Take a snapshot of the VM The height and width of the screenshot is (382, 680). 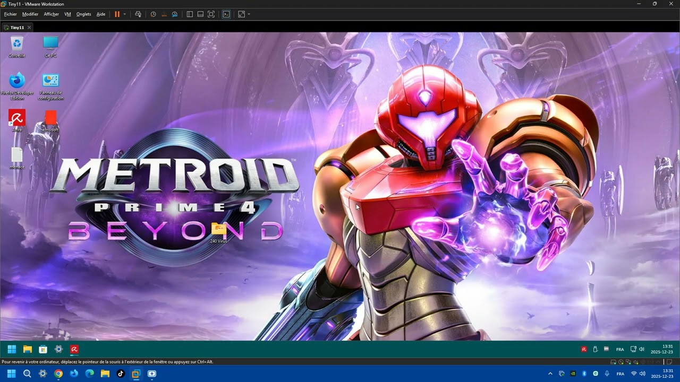153,14
